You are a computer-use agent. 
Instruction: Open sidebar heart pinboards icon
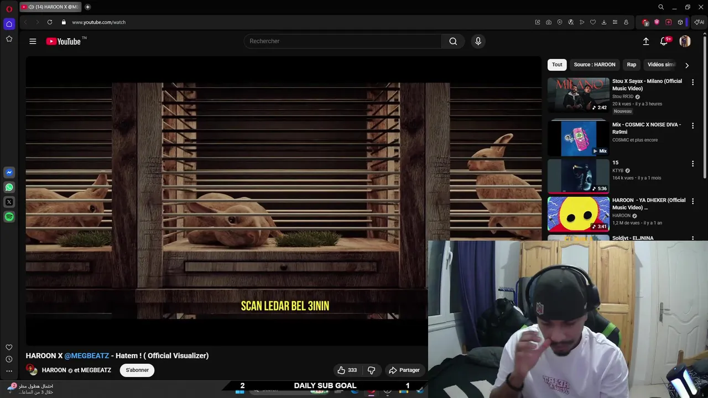click(9, 347)
